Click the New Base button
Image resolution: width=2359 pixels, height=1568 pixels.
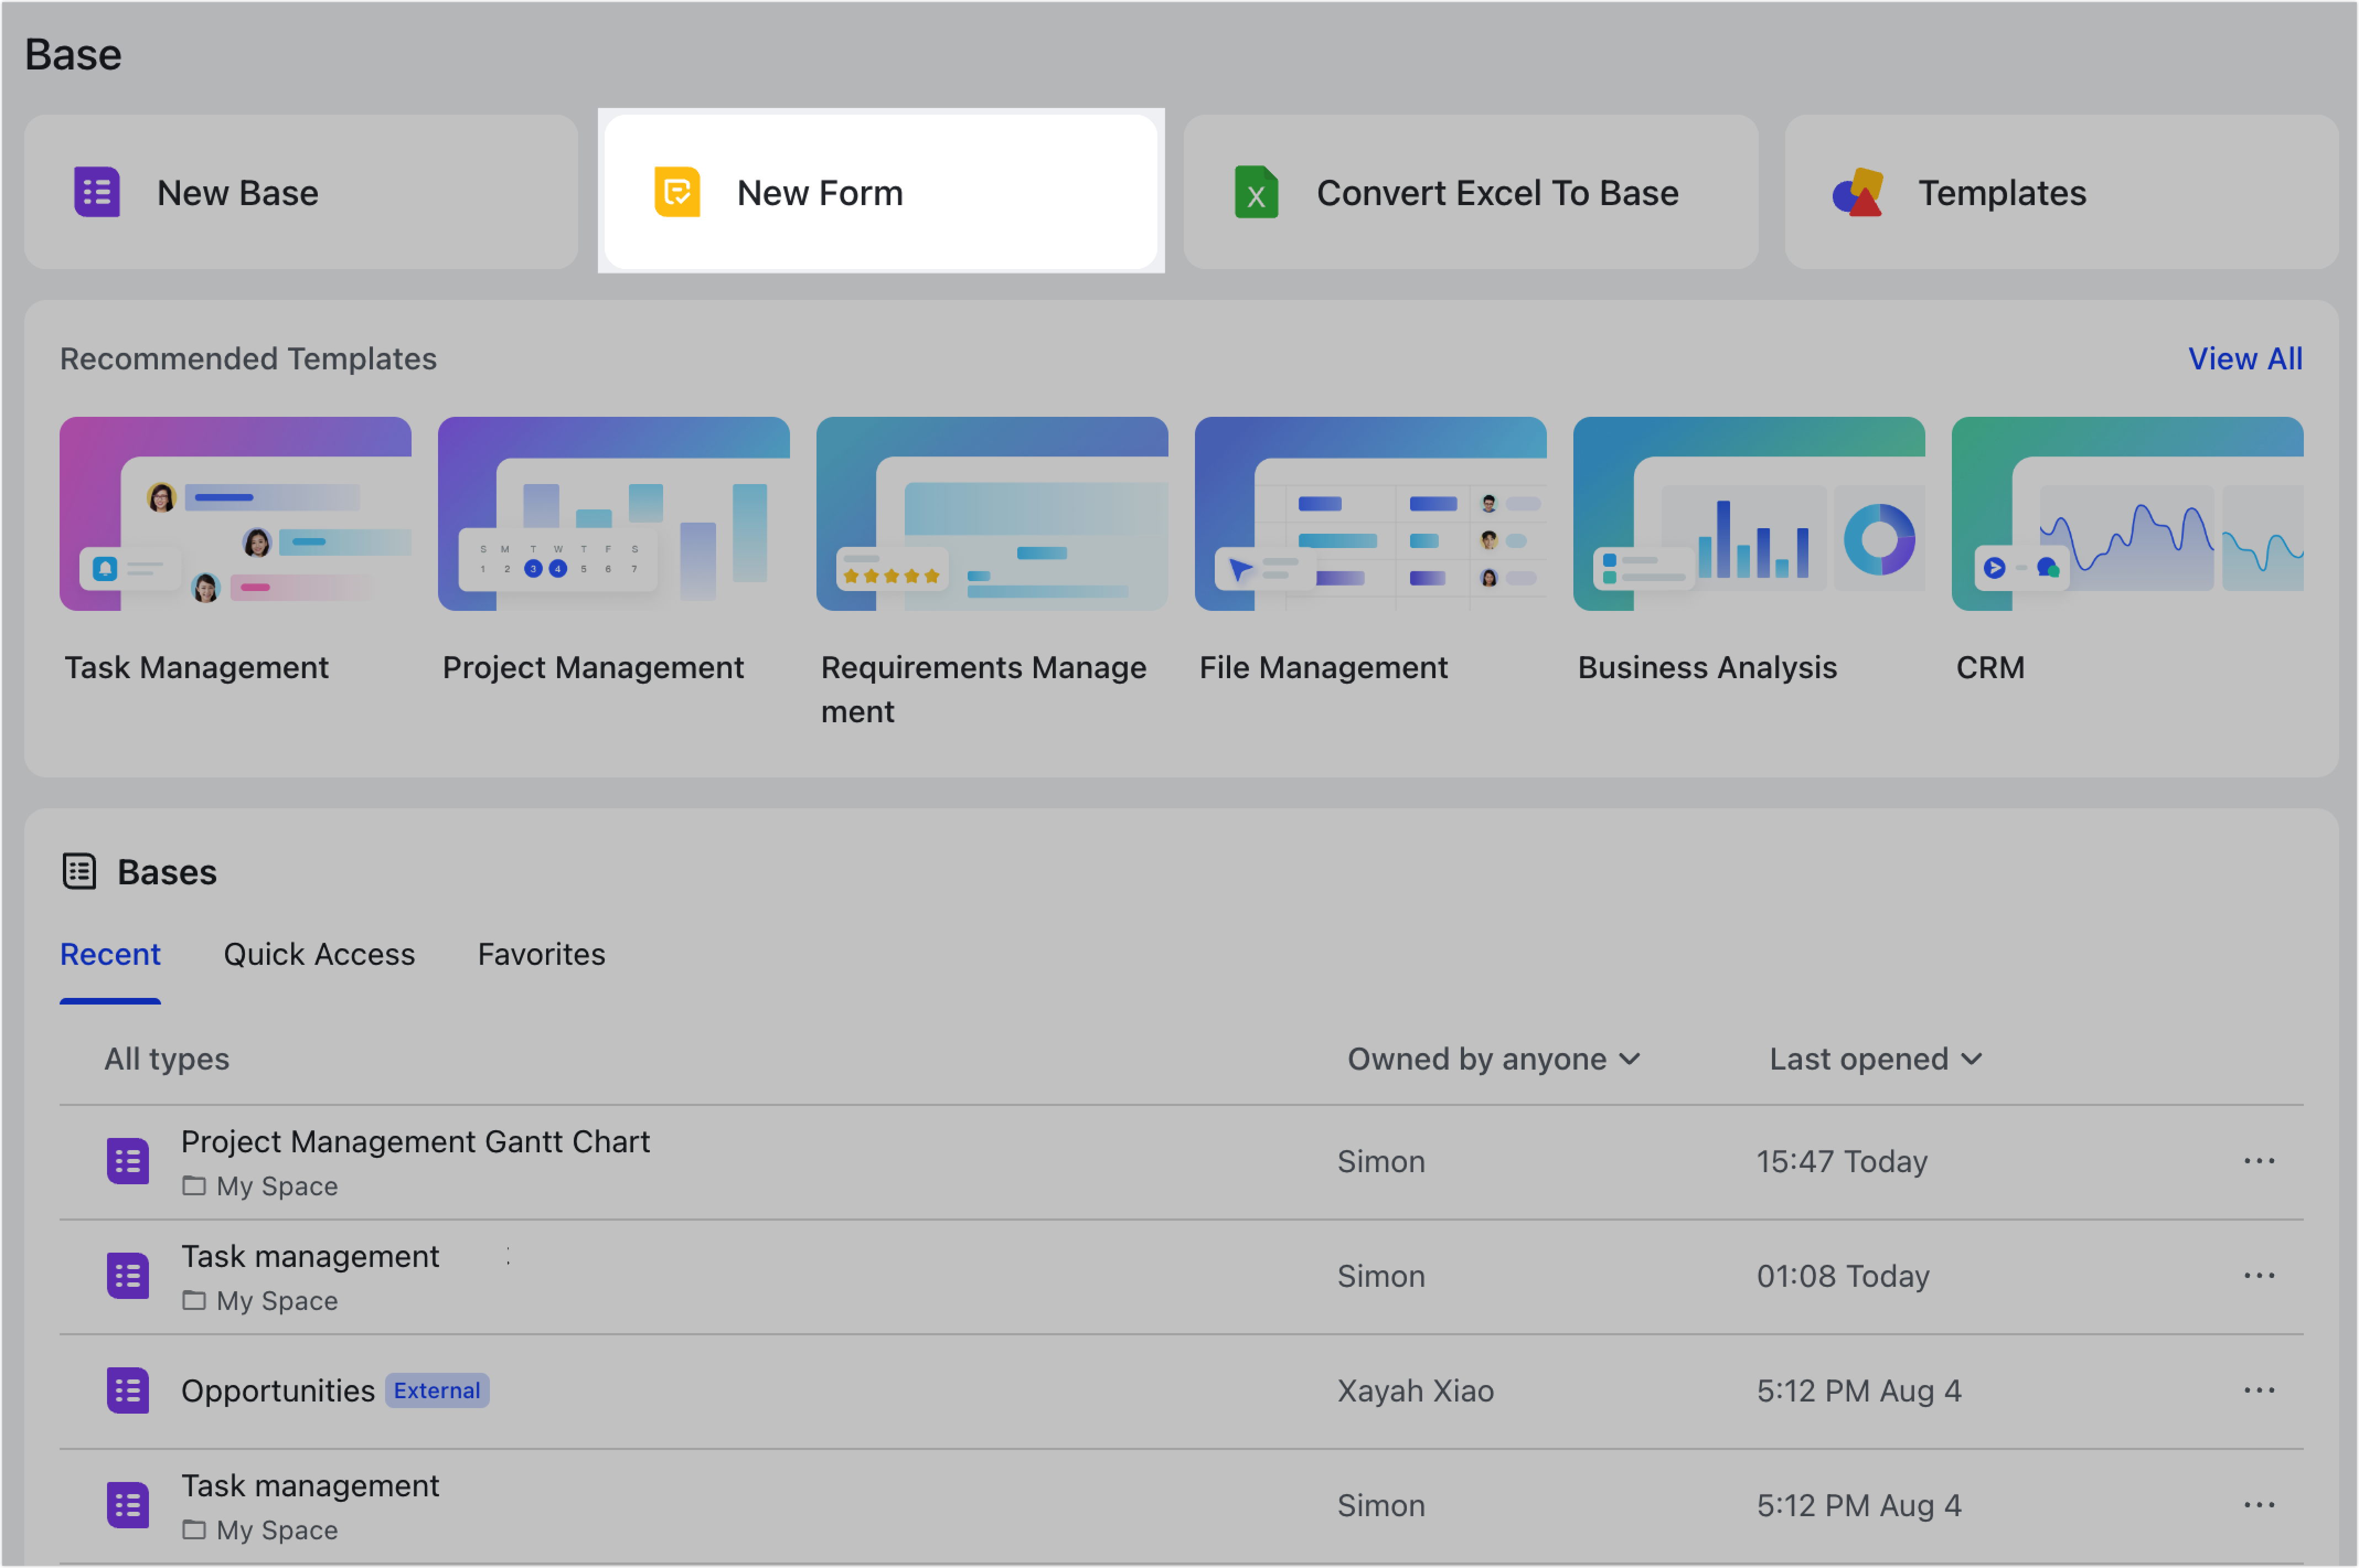(301, 192)
